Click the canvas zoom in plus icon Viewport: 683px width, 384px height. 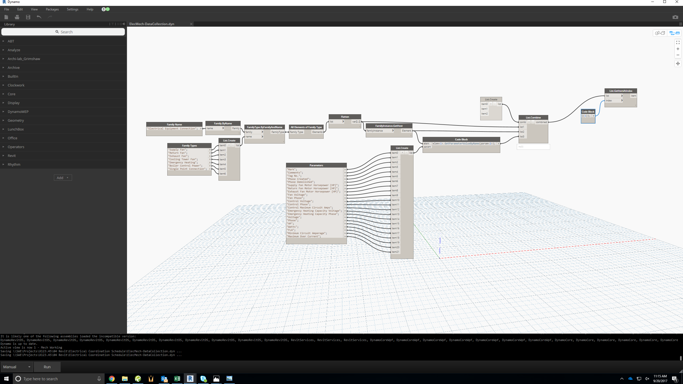point(678,49)
